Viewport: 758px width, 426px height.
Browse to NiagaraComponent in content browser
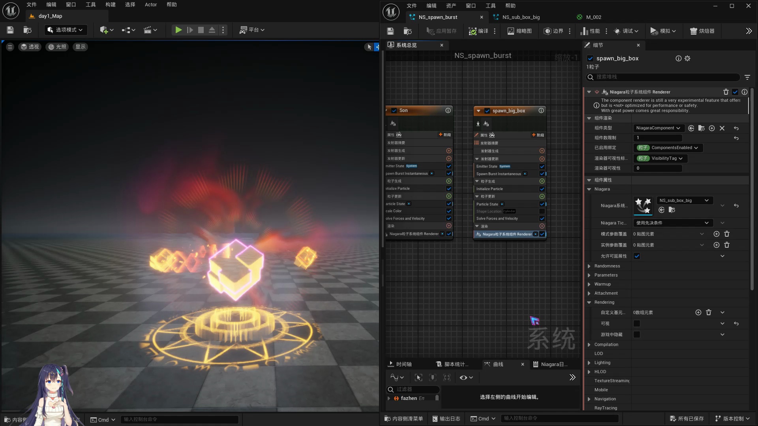[701, 128]
